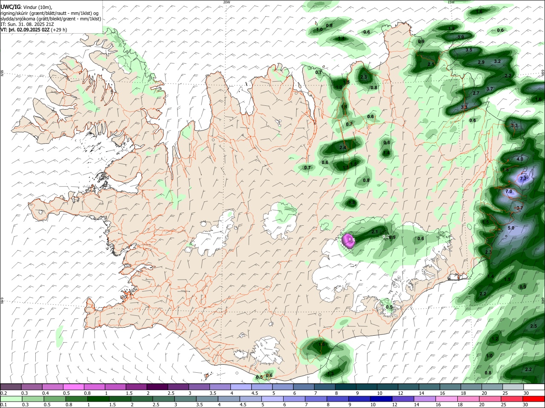This screenshot has width=545, height=408.
Task: Click the 'UWC/IG: Vindur (10m)' title text
Action: tap(26, 7)
